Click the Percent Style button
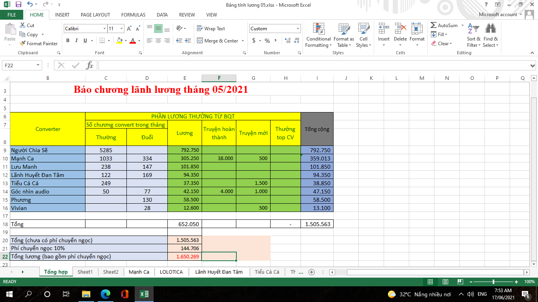 267,41
